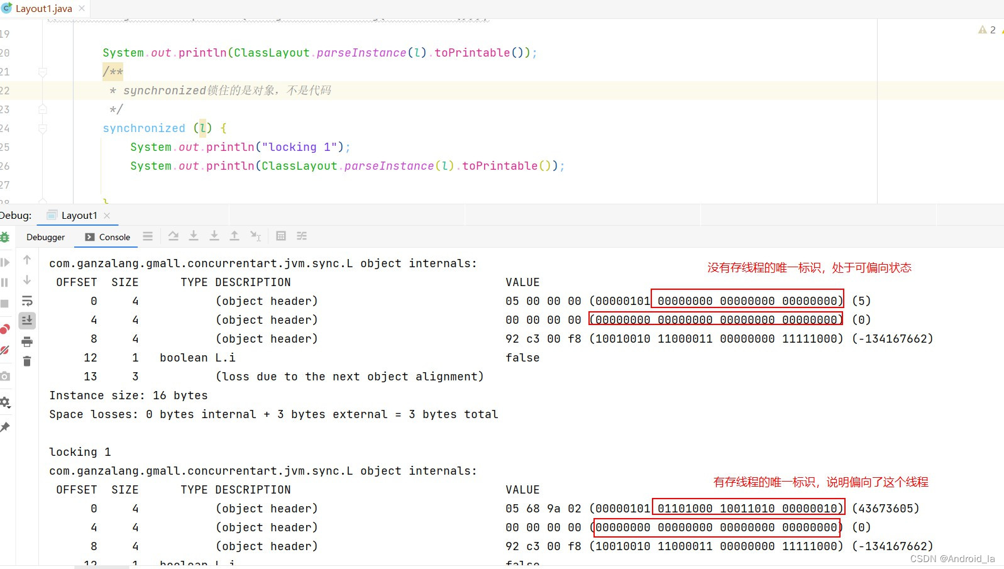Toggle Scroll to End console icon
The image size is (1004, 569).
coord(27,321)
